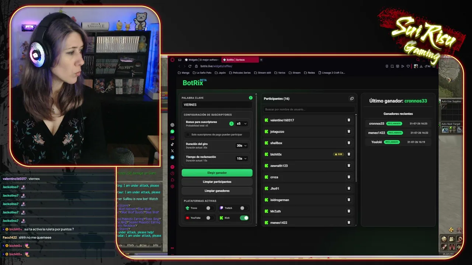472x265 pixels.
Task: Delete Jho91 from participants
Action: [349, 188]
